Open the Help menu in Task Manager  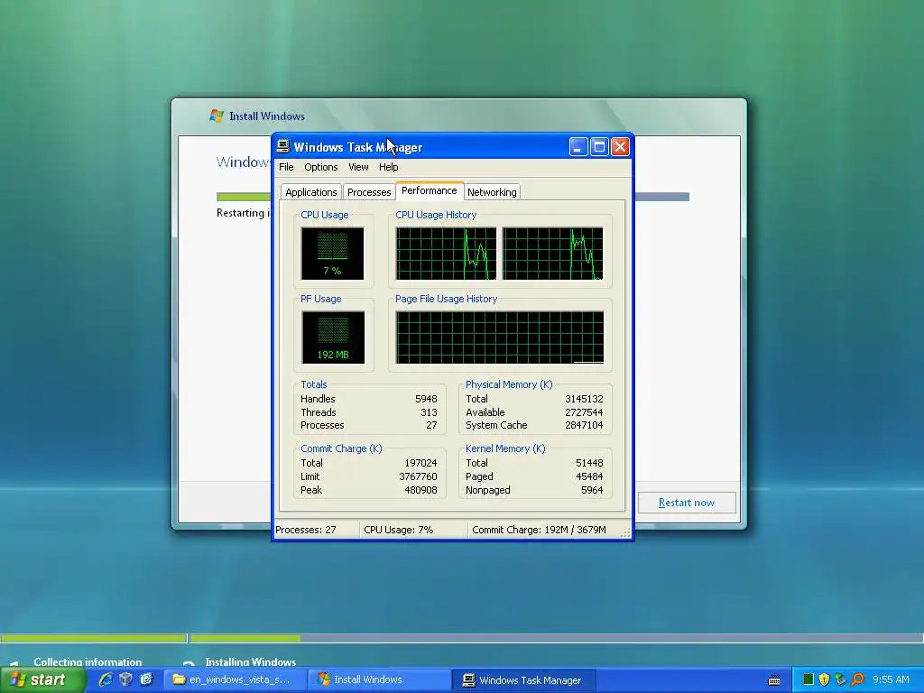[388, 167]
